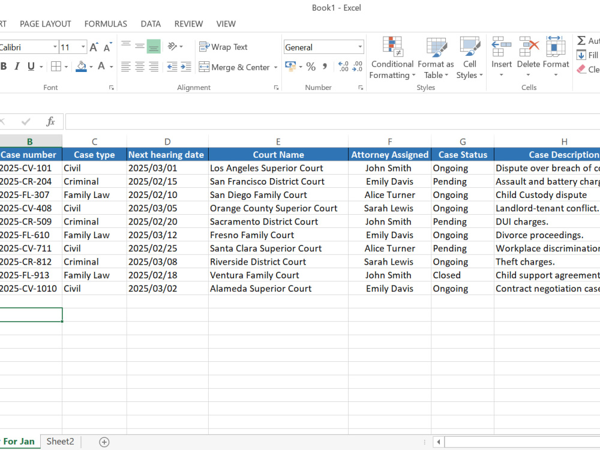This screenshot has width=600, height=450.
Task: Select Closed status cell
Action: (x=463, y=275)
